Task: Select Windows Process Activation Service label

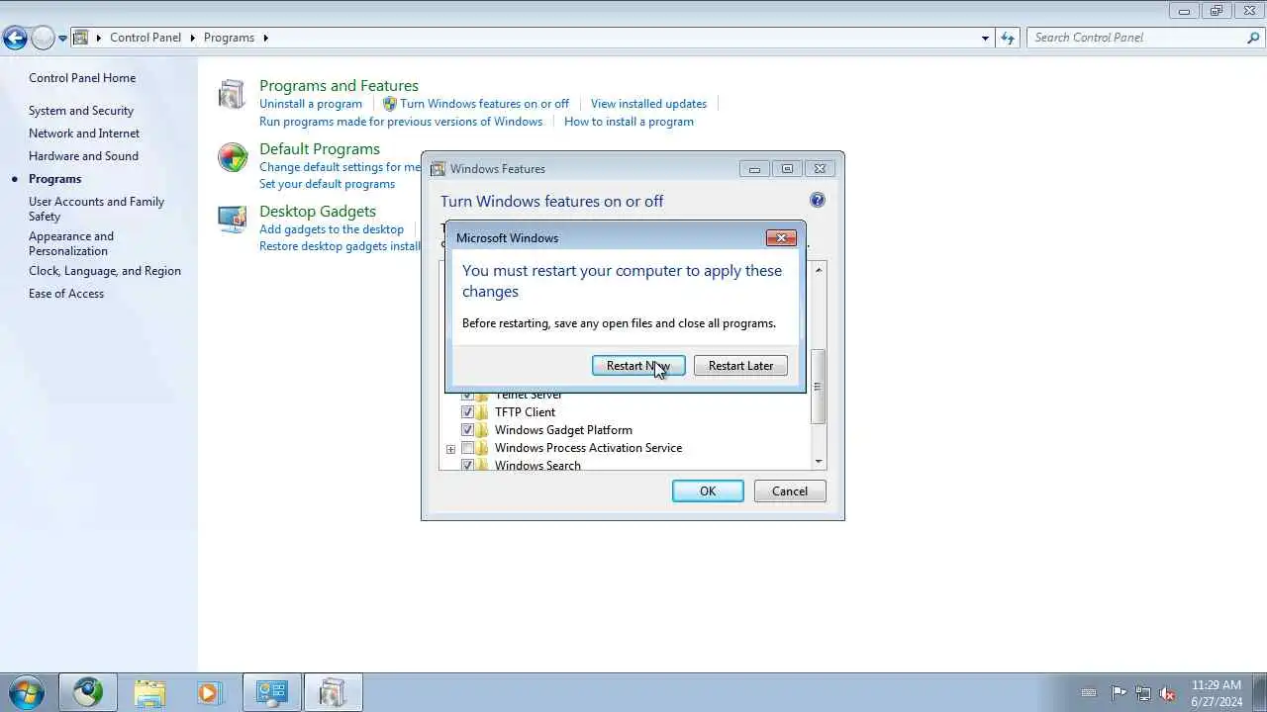Action: pyautogui.click(x=588, y=448)
